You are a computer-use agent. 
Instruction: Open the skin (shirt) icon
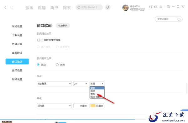(x=150, y=7)
